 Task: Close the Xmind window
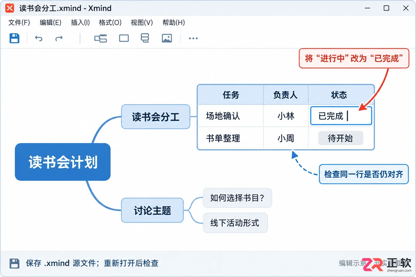click(406, 8)
